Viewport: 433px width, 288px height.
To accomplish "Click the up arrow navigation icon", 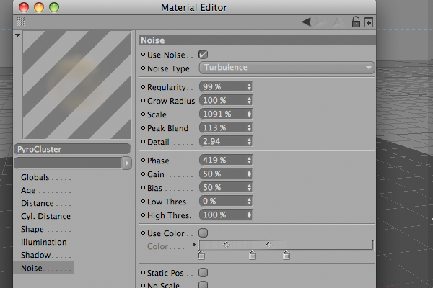I will coord(338,22).
